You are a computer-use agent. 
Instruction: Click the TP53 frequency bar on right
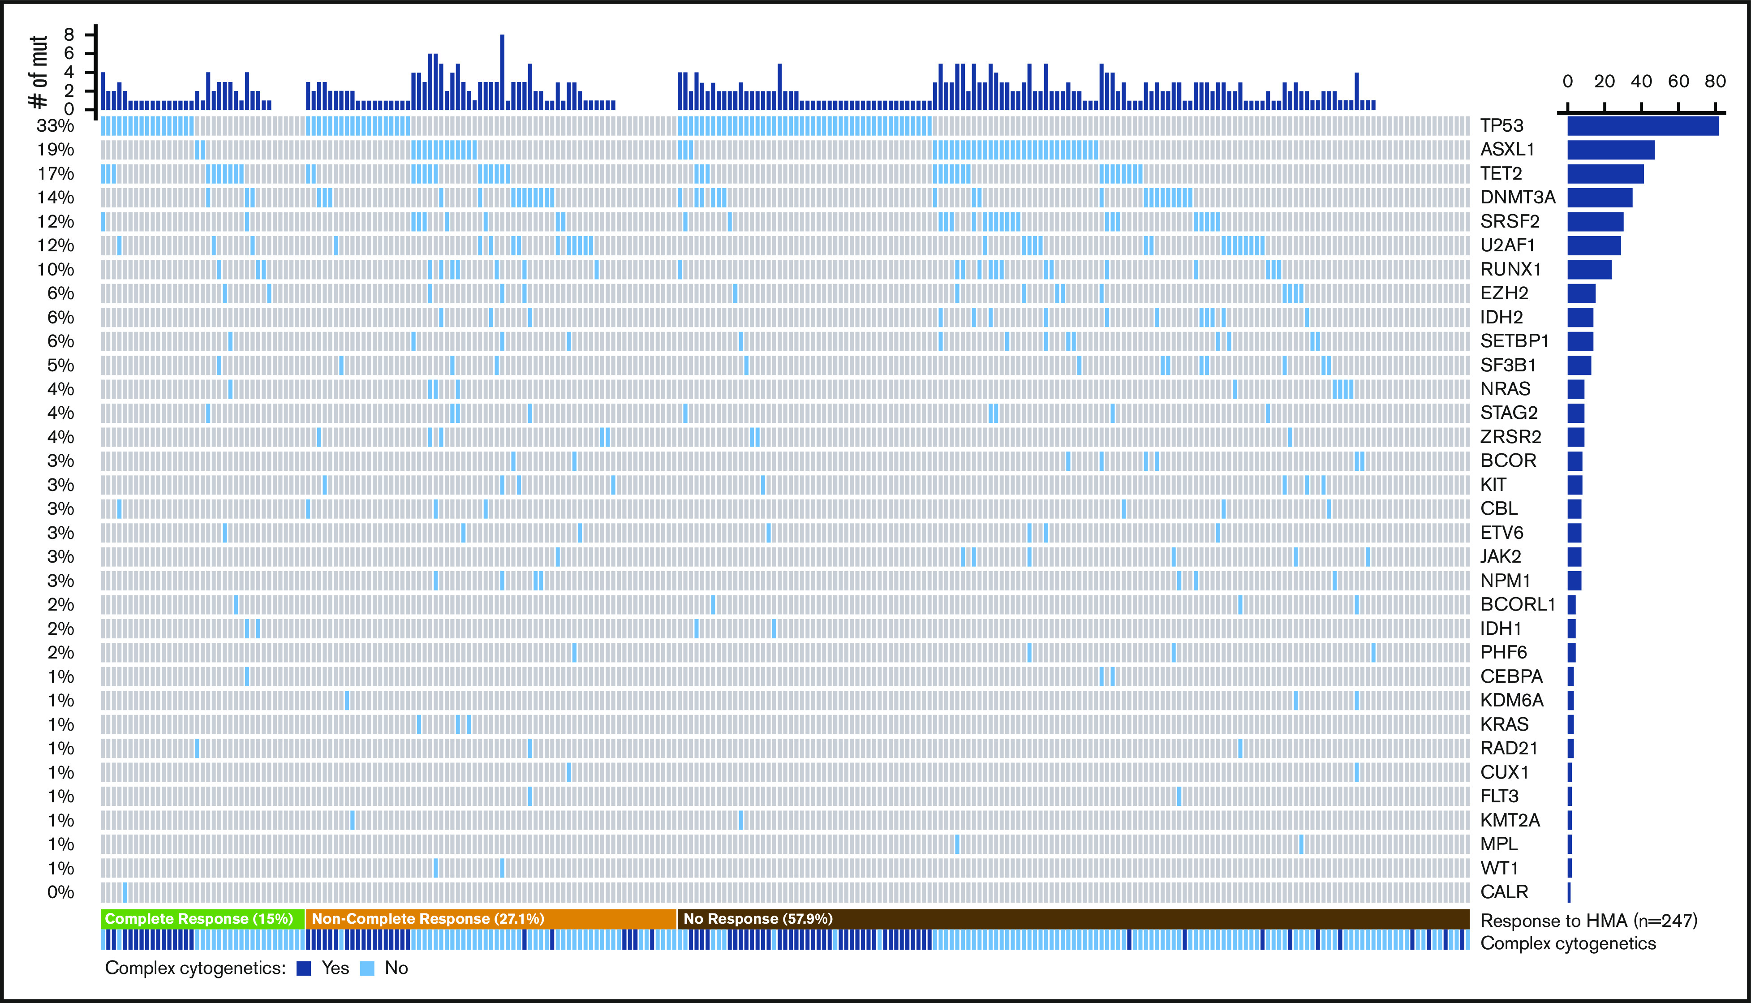point(1643,126)
